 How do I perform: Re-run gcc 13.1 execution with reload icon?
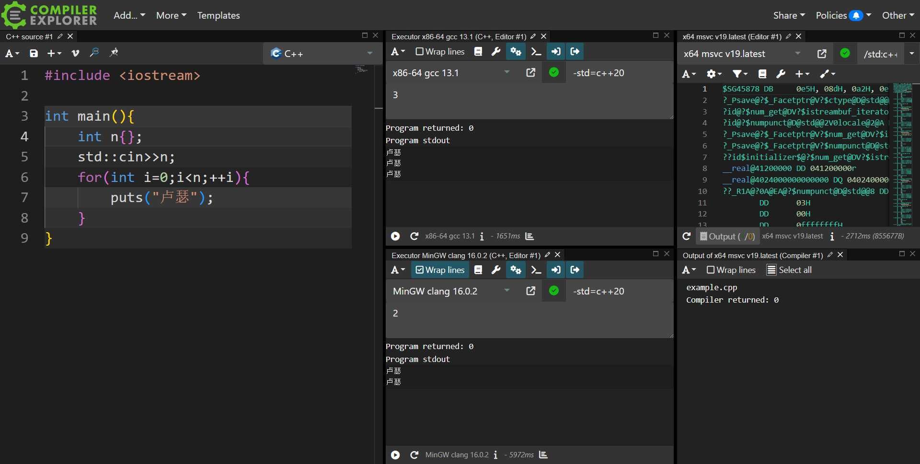tap(414, 236)
